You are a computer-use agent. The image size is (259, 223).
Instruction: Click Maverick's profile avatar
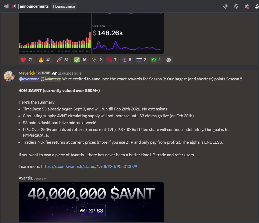point(9,76)
